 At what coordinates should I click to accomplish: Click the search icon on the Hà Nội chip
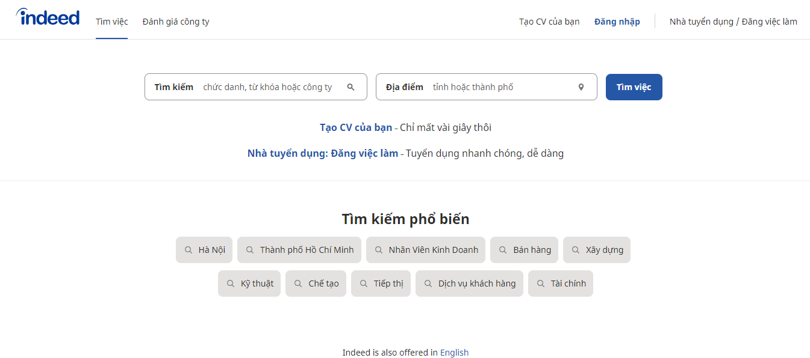pyautogui.click(x=188, y=250)
